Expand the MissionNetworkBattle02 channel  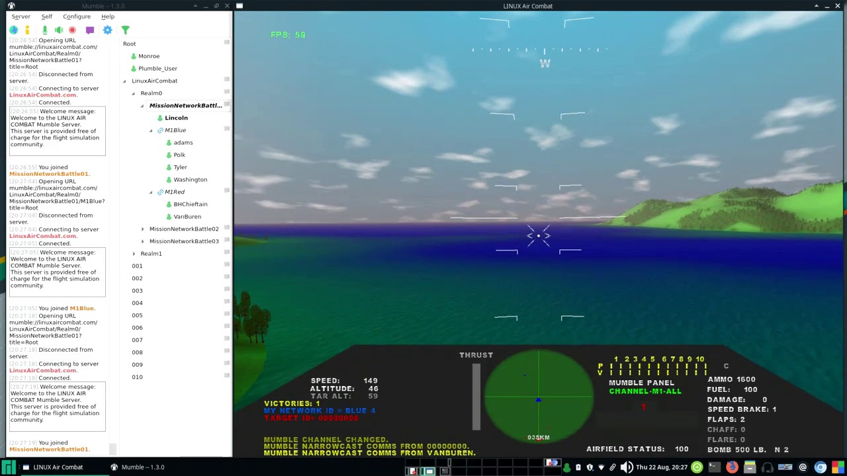(x=142, y=229)
